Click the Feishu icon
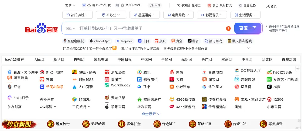Screen dimensions: 302x131 pyautogui.click(x=139, y=87)
